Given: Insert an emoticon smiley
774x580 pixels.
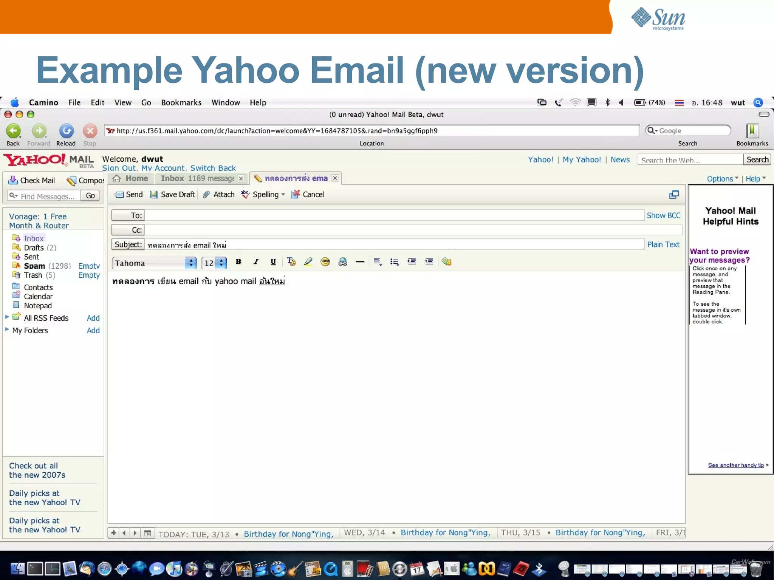Looking at the screenshot, I should [325, 261].
